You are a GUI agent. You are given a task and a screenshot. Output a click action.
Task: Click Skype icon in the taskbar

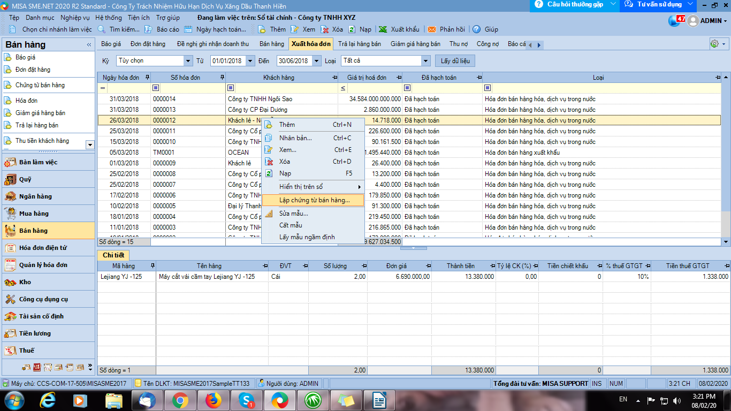(x=246, y=400)
